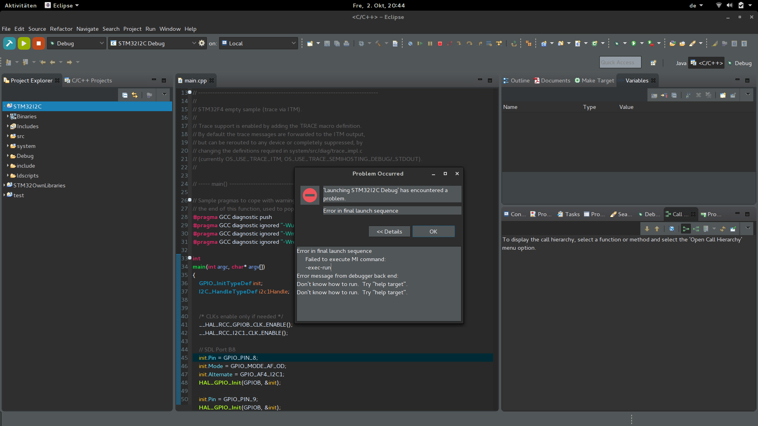Click the red Terminate debug icon
The height and width of the screenshot is (426, 758).
440,43
